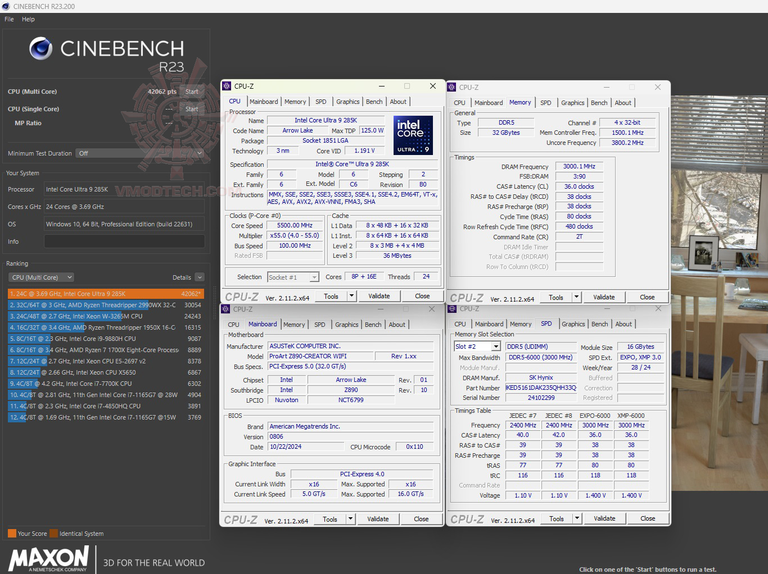
Task: Select ranking row 3 Intel Xeon W-3265M
Action: (106, 316)
